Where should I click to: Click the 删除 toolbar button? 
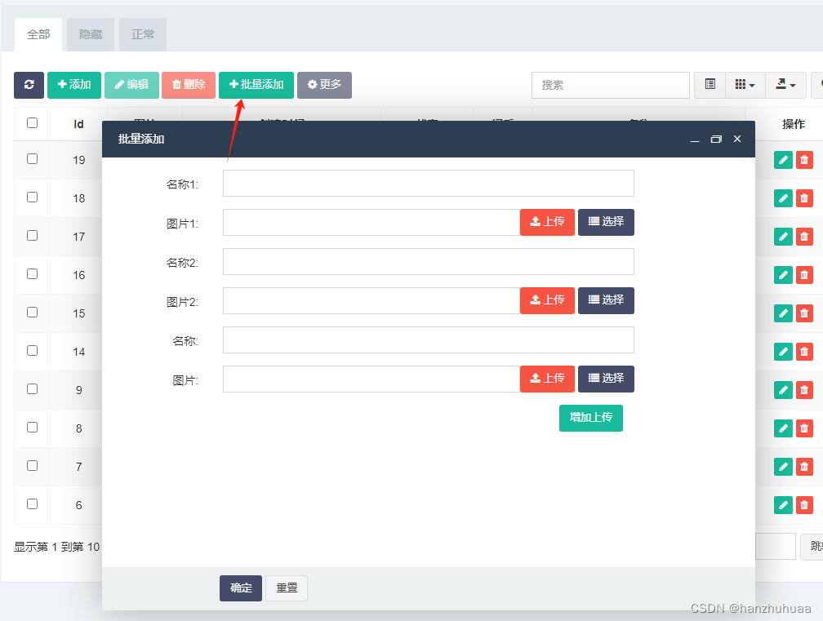tap(189, 85)
